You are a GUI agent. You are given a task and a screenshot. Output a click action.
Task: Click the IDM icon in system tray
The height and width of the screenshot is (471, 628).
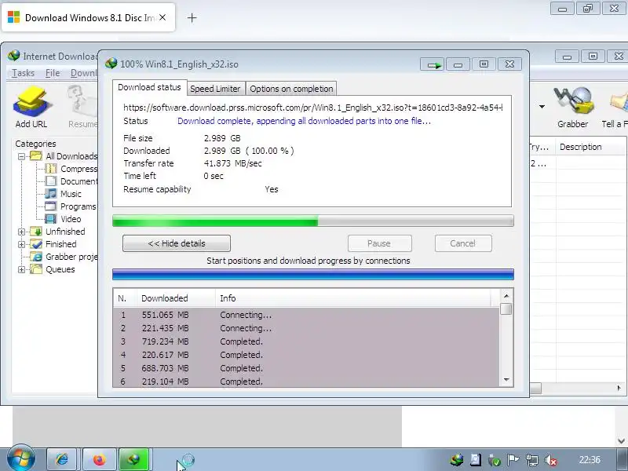[x=457, y=460]
